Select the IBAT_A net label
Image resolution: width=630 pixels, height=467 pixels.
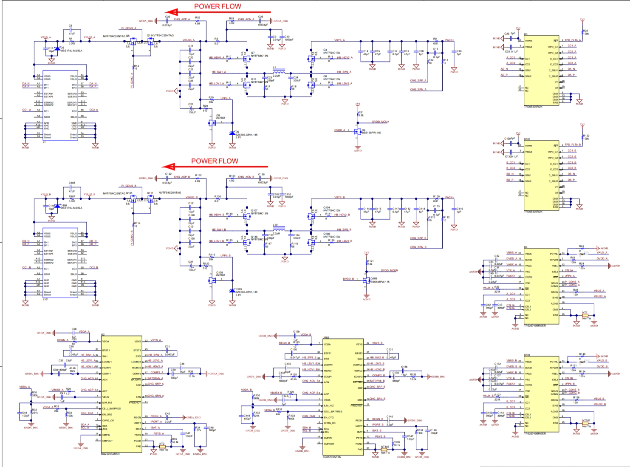(x=155, y=428)
